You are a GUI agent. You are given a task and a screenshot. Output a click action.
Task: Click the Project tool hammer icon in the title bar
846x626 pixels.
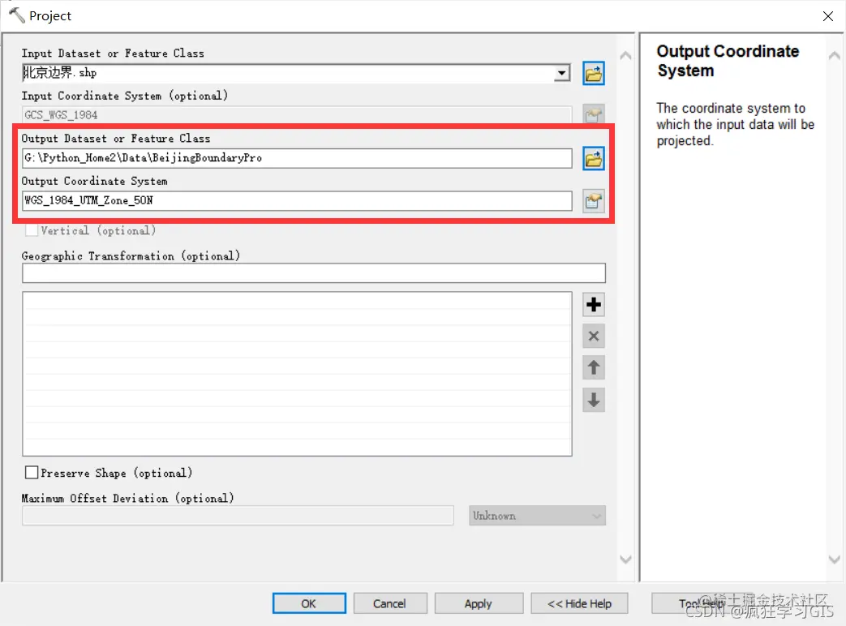point(16,15)
